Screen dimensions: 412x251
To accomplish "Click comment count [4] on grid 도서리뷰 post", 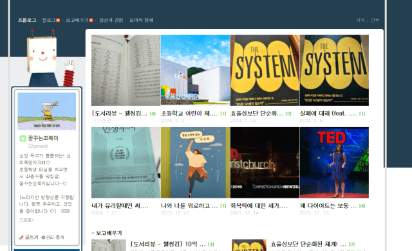I will coord(153,114).
